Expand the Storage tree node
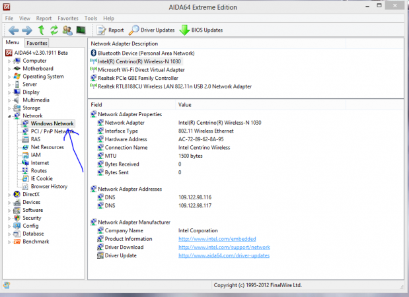Image resolution: width=409 pixels, height=297 pixels. point(9,108)
